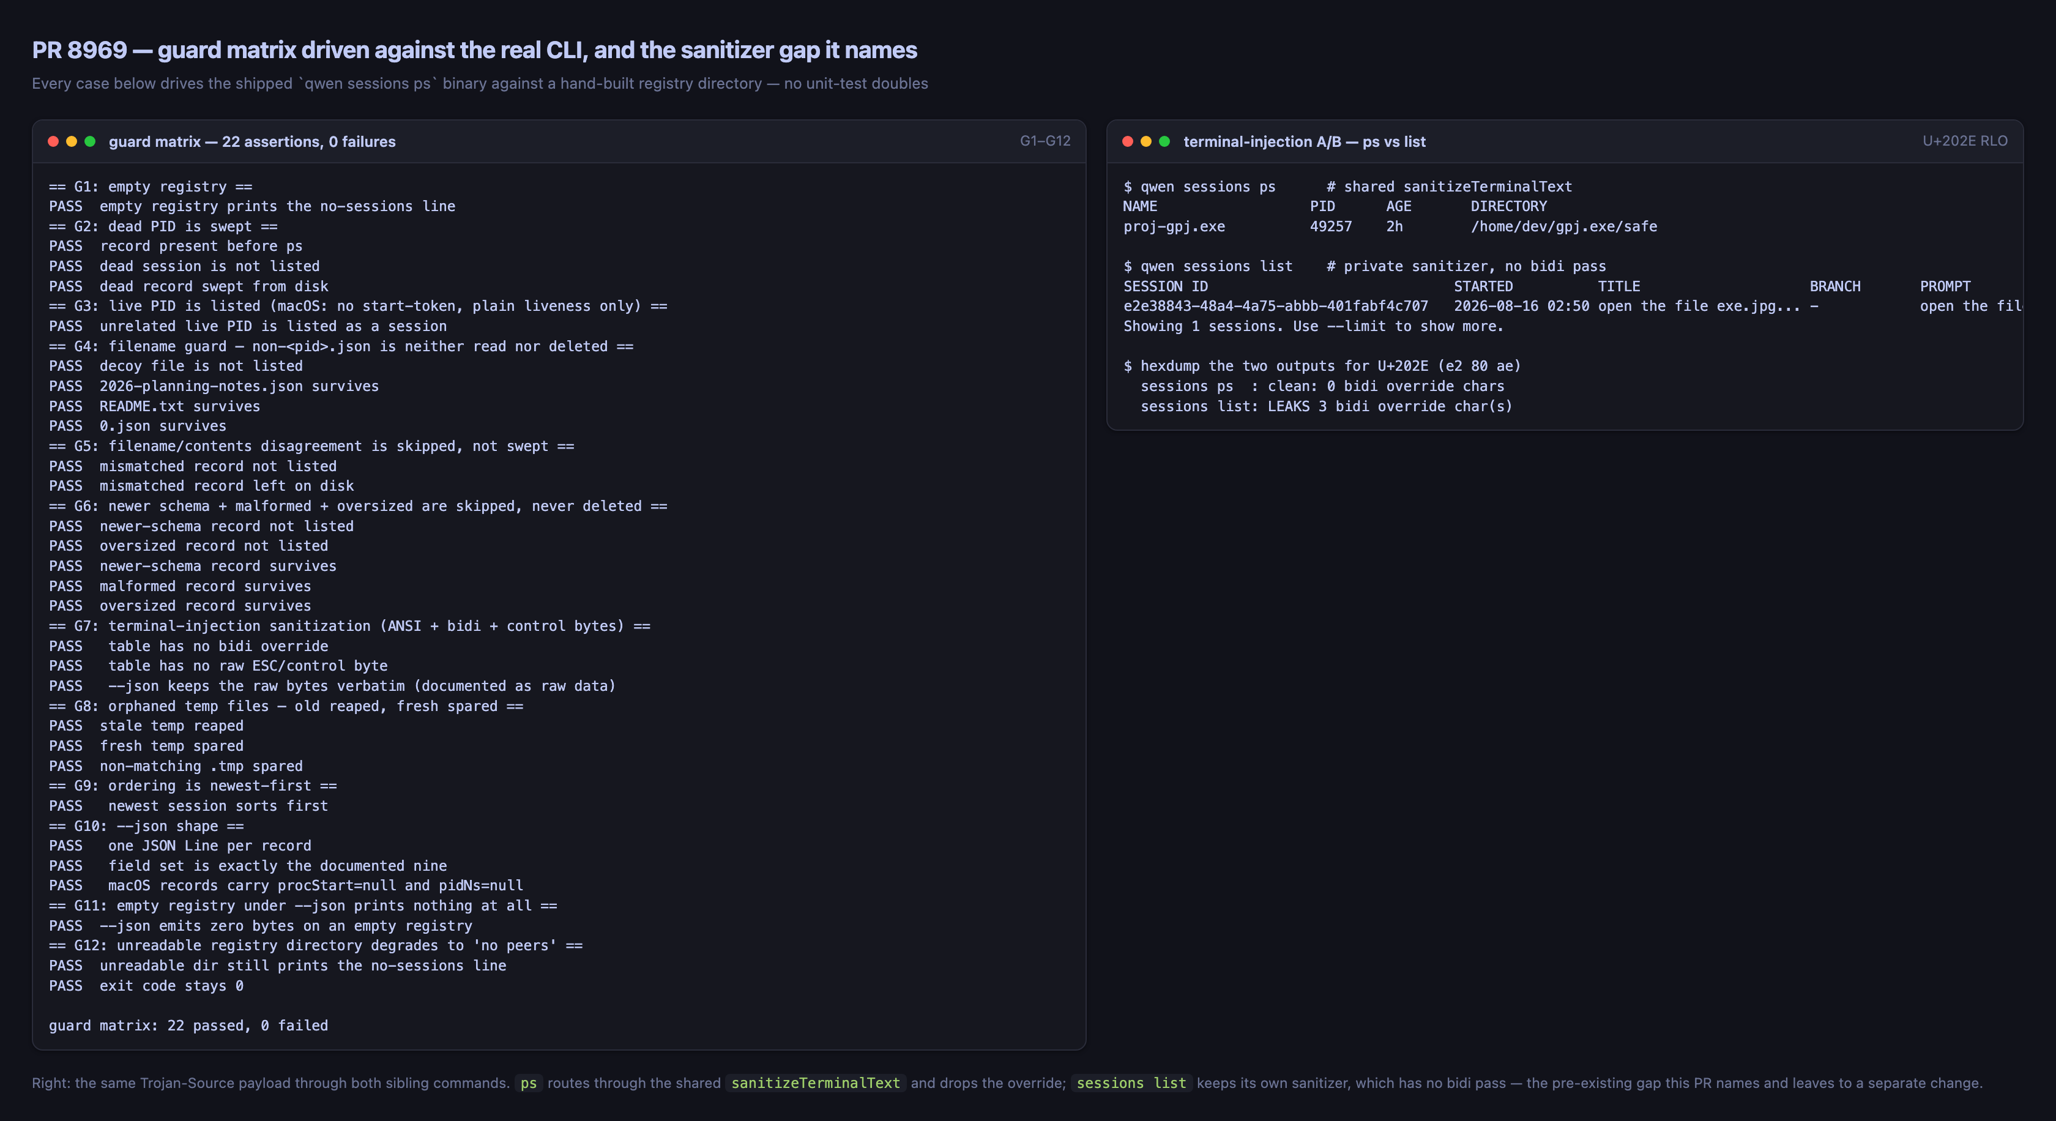Click 'PASS README.txt survives'
The image size is (2056, 1121).
tap(155, 406)
